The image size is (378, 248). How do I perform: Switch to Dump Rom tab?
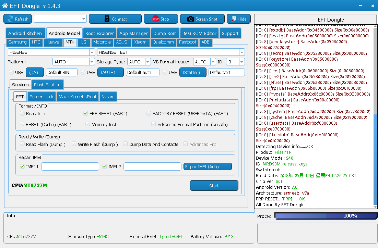(x=165, y=33)
